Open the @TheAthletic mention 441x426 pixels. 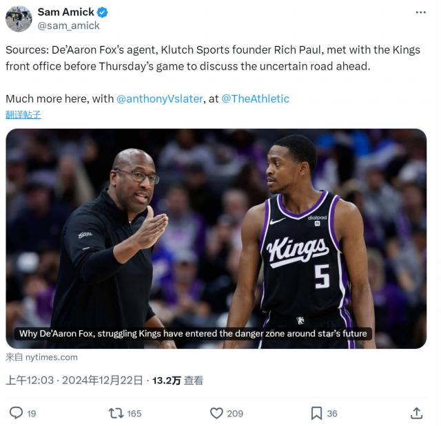point(255,98)
